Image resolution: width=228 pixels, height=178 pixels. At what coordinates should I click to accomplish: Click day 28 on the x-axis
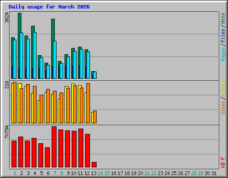coord(194,173)
